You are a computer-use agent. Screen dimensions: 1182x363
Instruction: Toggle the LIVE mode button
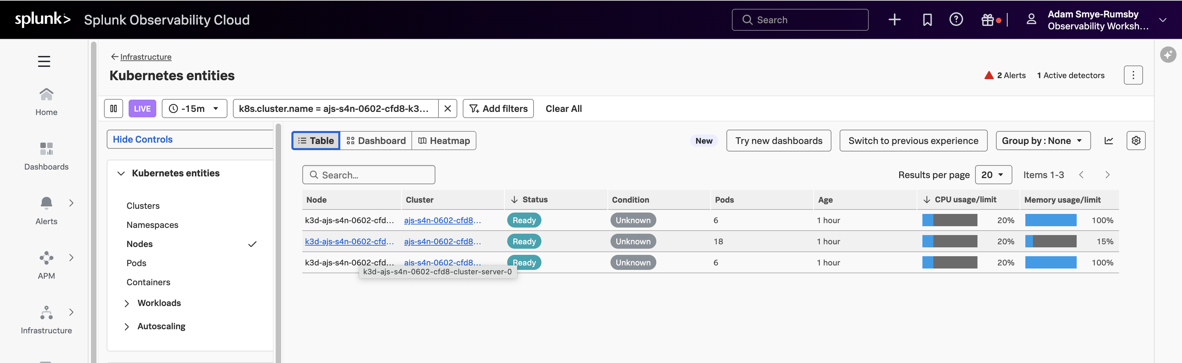pyautogui.click(x=142, y=108)
